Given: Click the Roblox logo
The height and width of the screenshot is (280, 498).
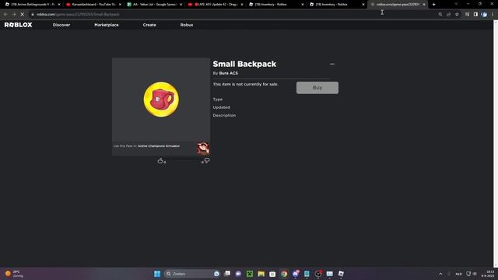Looking at the screenshot, I should click(x=18, y=25).
